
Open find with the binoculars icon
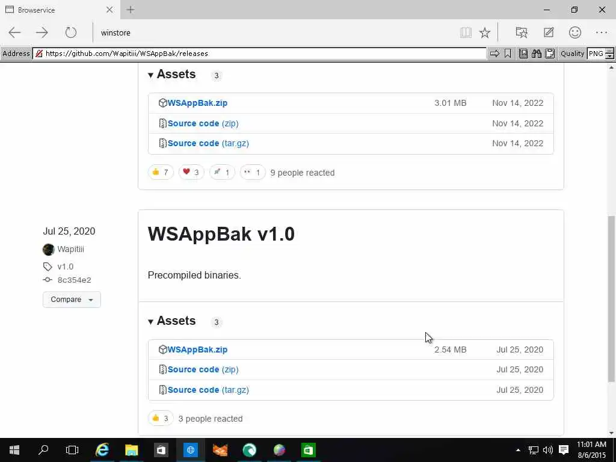tap(536, 54)
